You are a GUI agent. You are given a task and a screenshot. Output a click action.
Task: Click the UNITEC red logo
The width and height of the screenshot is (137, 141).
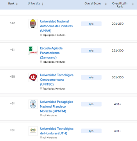point(33,77)
